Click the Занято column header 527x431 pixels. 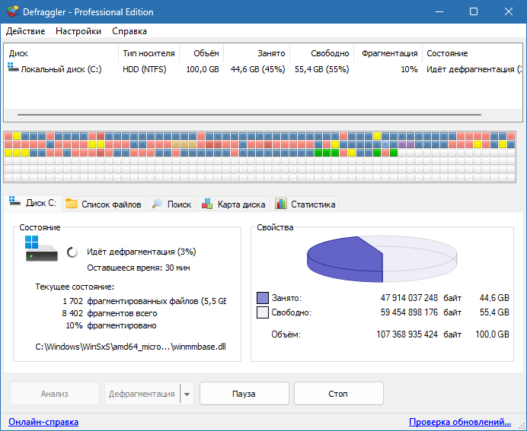pyautogui.click(x=257, y=53)
